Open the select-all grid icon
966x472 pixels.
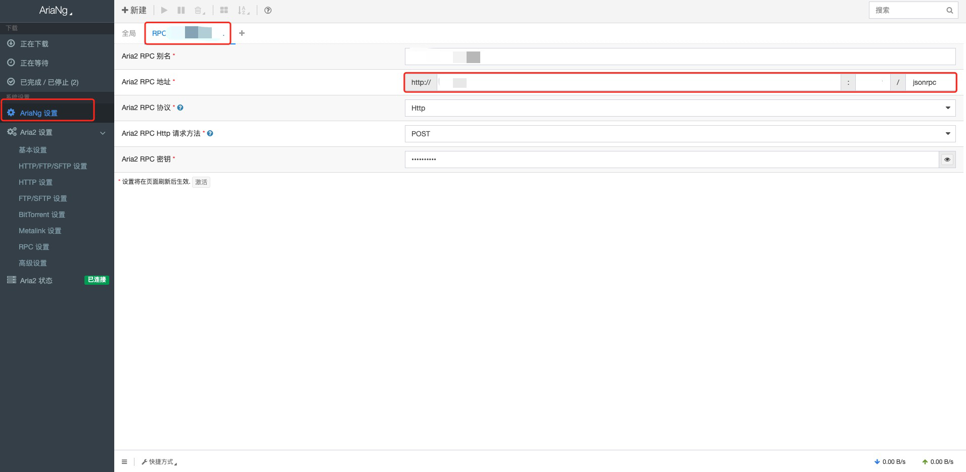(x=224, y=10)
